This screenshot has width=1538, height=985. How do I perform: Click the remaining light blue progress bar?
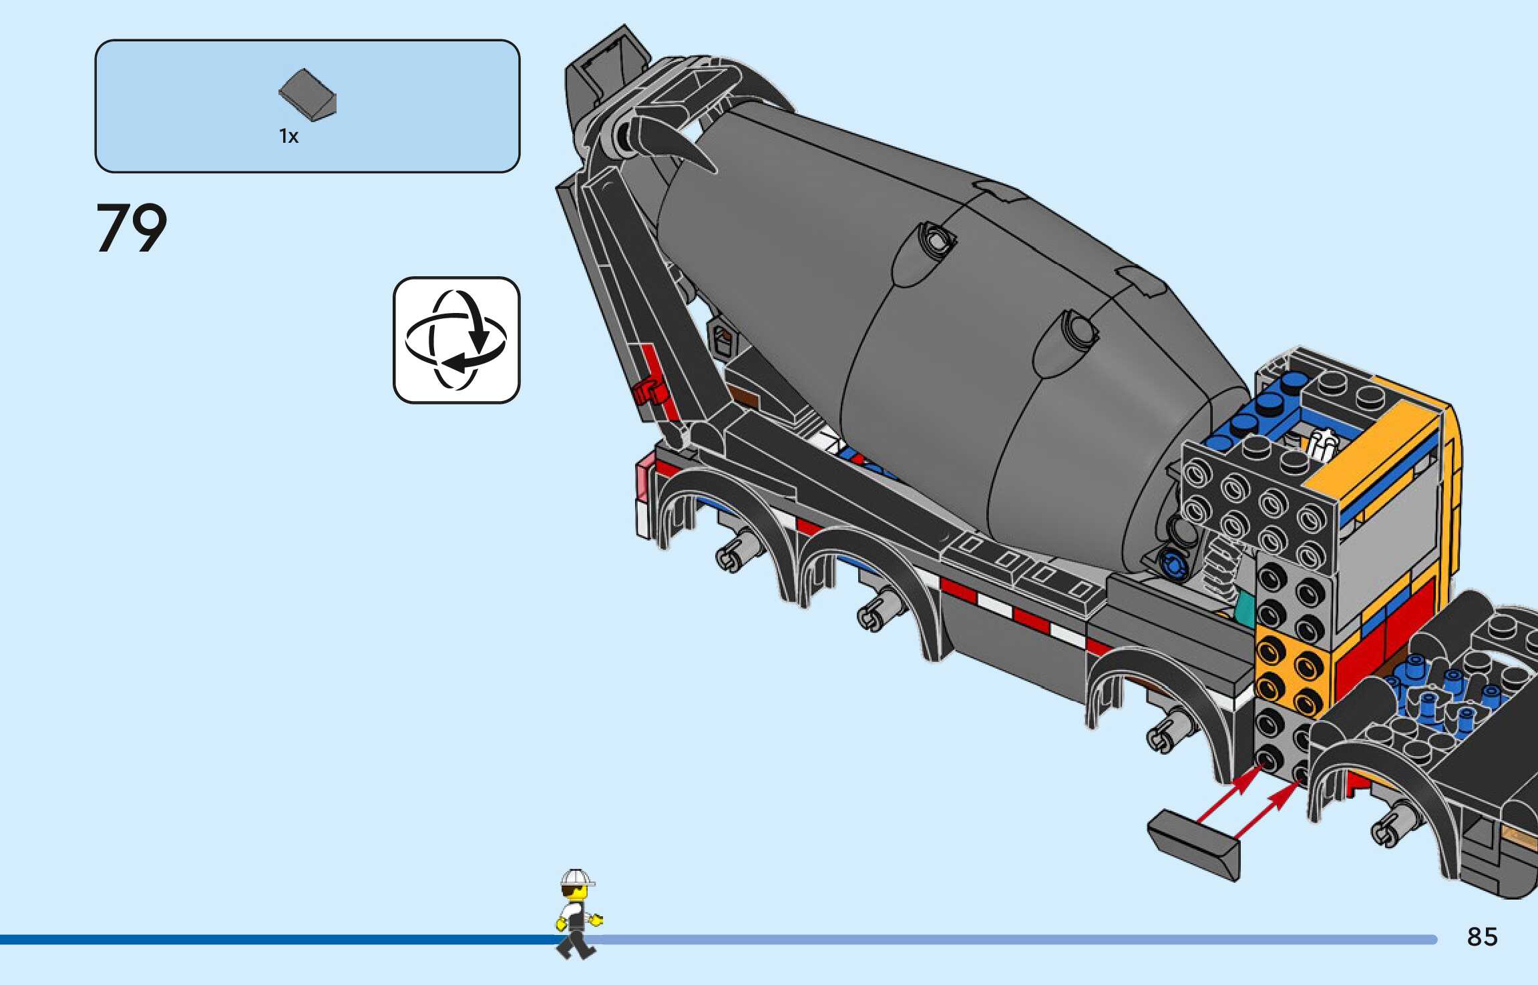click(1002, 940)
